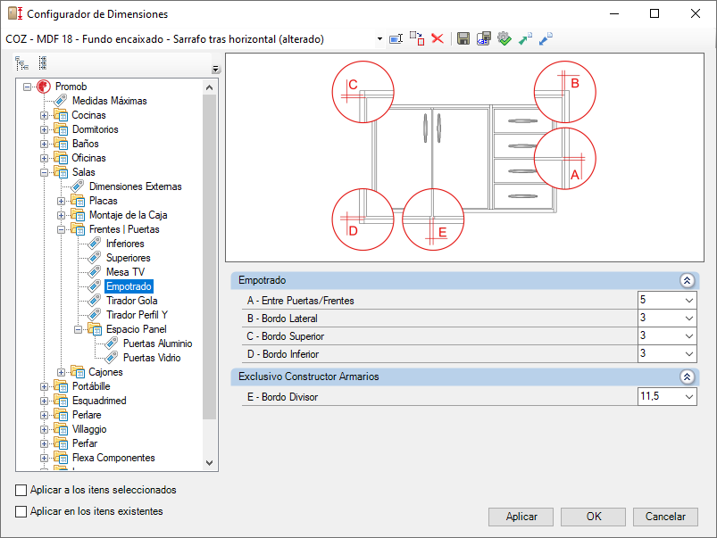The width and height of the screenshot is (717, 538).
Task: Enable 'Aplicar en los itens existentes' checkbox
Action: click(x=21, y=511)
